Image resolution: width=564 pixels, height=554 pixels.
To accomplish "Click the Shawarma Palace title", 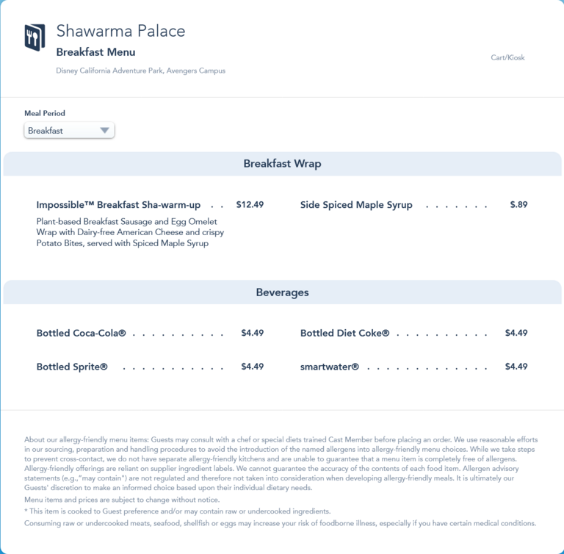I will click(x=120, y=31).
